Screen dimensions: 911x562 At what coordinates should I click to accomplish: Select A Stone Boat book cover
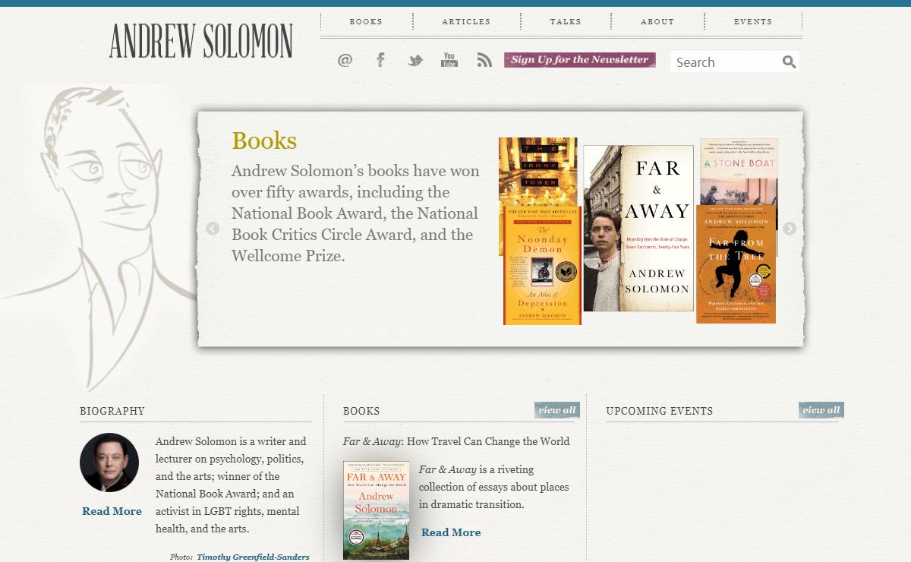[739, 172]
